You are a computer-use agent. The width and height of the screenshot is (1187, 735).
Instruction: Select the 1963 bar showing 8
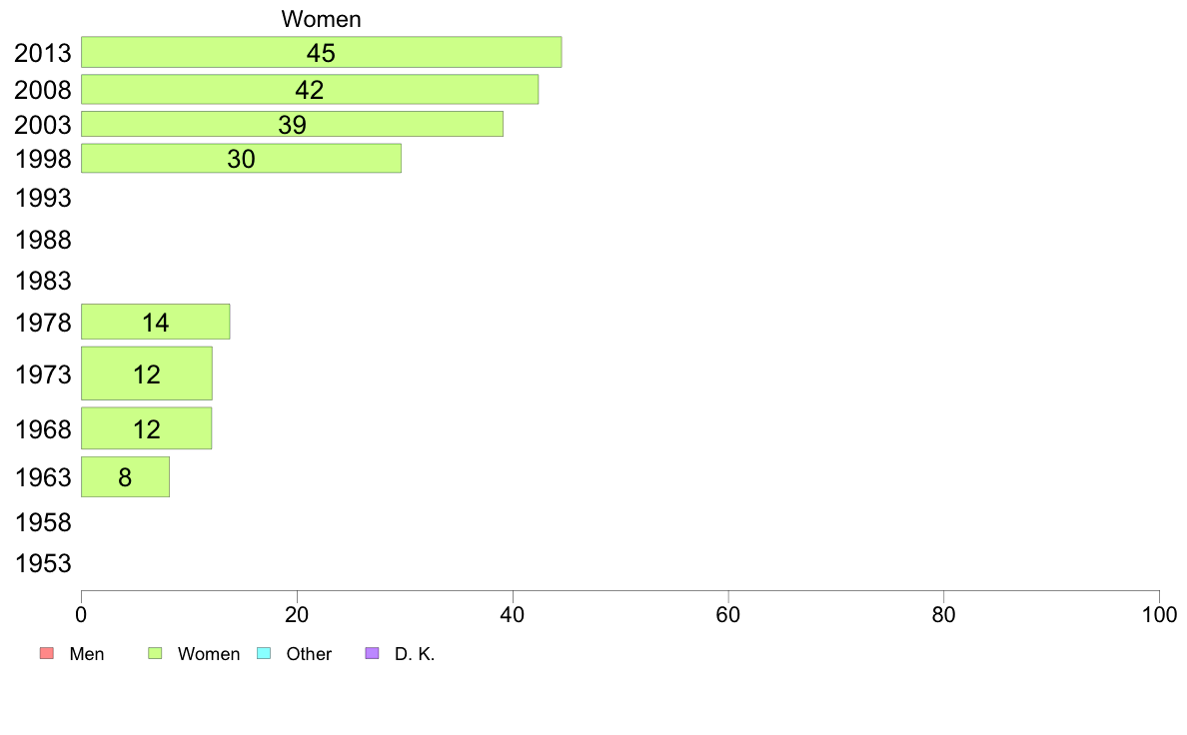(x=126, y=477)
